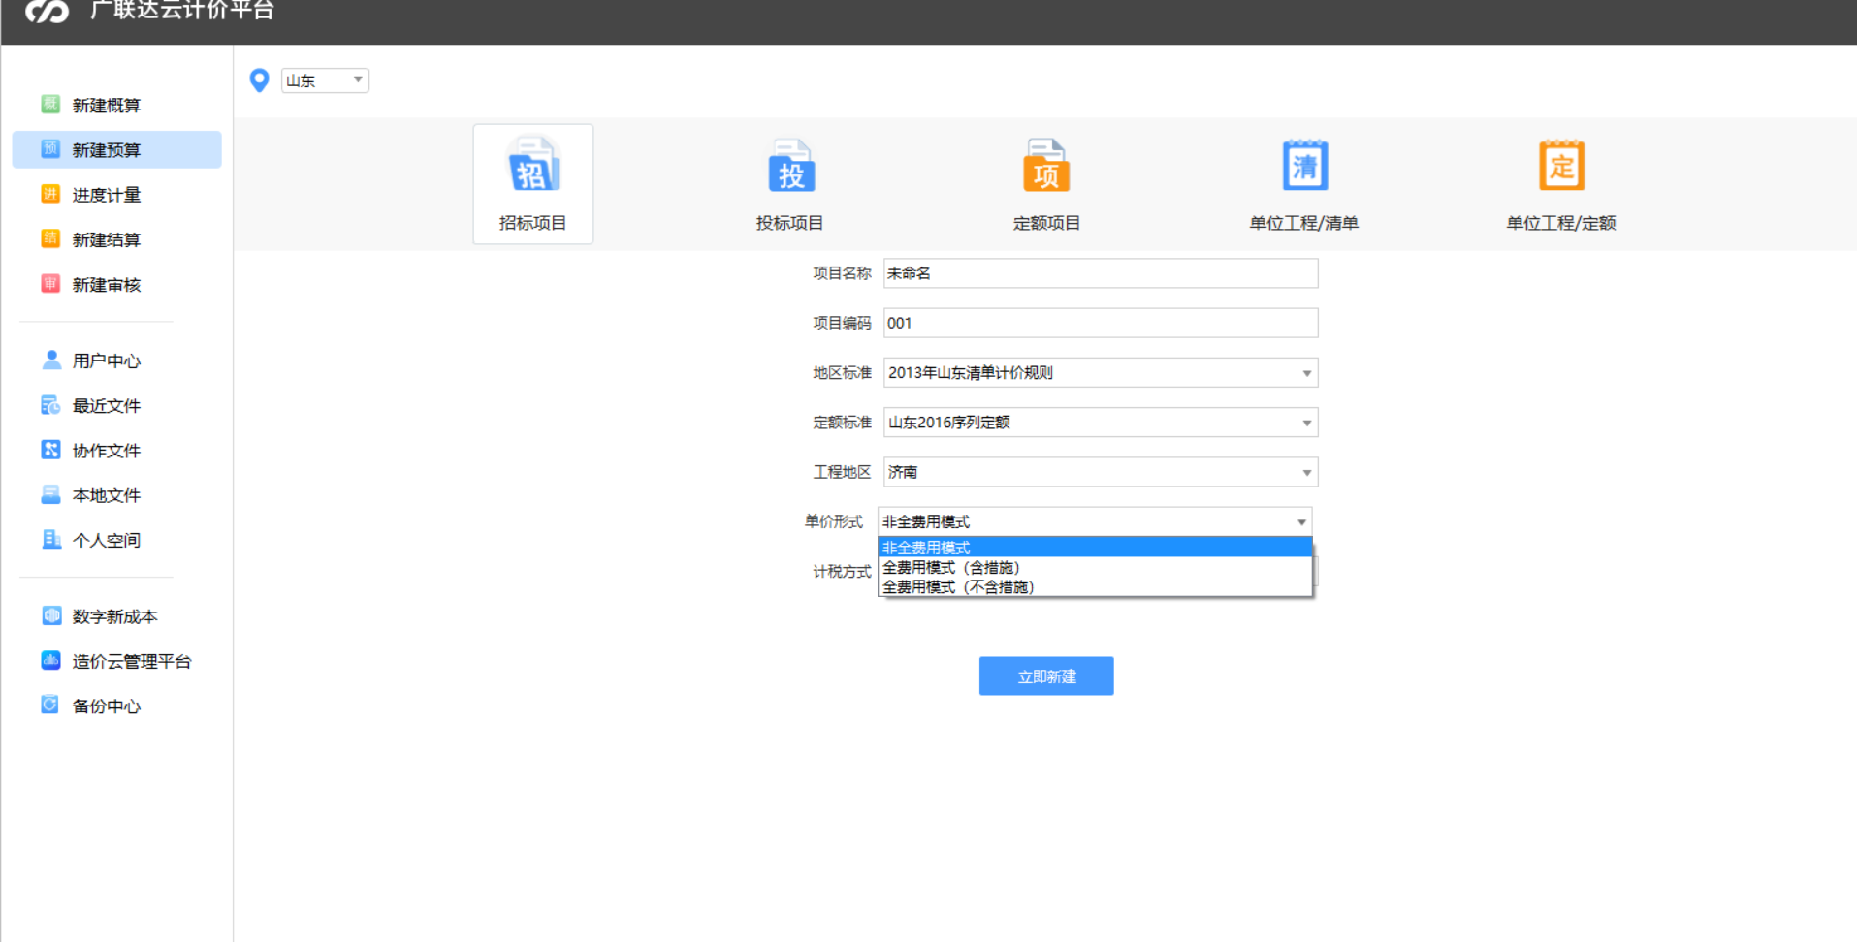This screenshot has width=1857, height=942.
Task: Select the 单位工程/定额 icon
Action: pyautogui.click(x=1561, y=166)
